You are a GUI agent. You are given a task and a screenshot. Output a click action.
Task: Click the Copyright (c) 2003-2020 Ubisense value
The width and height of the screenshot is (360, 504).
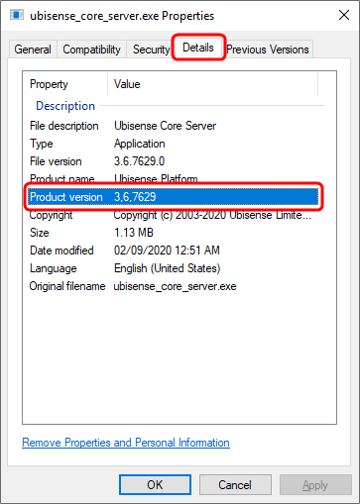point(212,215)
